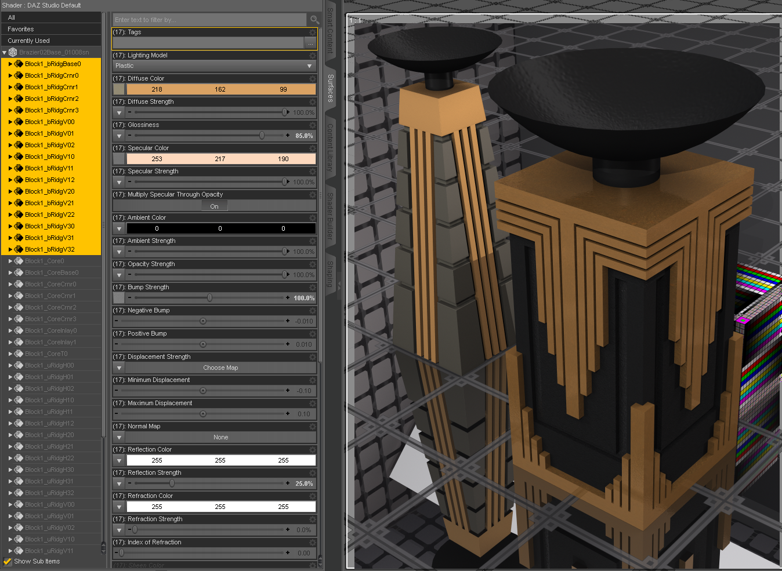Open the Diffuse Strength map dropdown arrow
Image resolution: width=782 pixels, height=571 pixels.
(119, 112)
